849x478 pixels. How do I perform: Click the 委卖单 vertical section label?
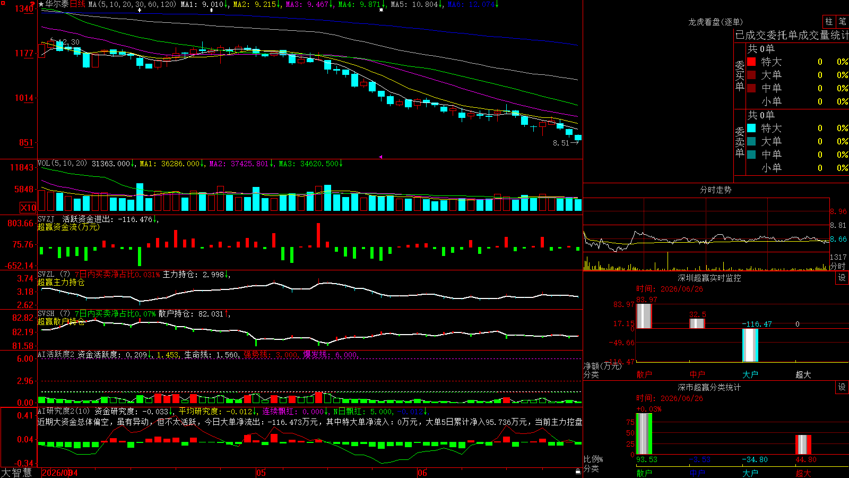click(x=740, y=142)
